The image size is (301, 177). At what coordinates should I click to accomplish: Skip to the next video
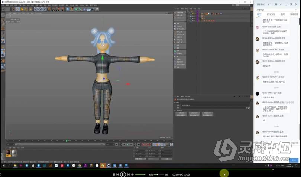click(129, 174)
